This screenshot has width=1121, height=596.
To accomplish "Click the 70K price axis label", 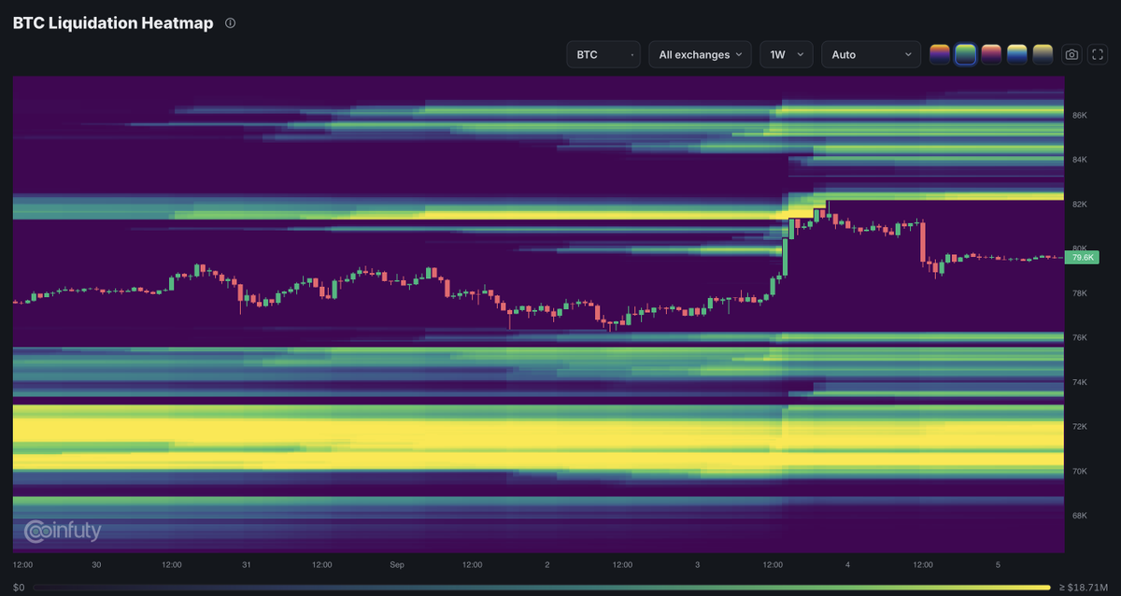I will (x=1080, y=472).
